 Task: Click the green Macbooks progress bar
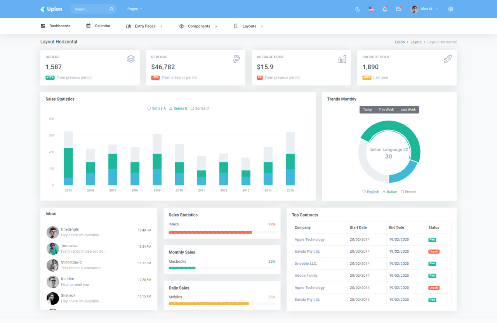point(182,268)
